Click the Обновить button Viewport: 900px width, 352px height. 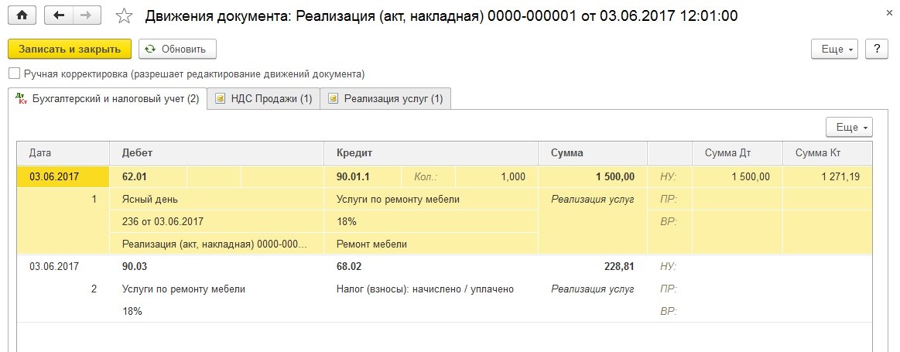click(x=177, y=49)
